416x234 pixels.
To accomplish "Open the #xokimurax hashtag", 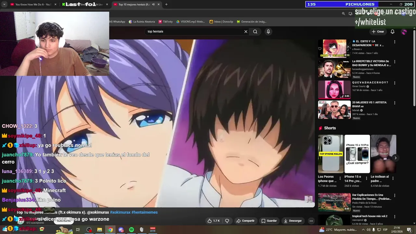I will (120, 212).
